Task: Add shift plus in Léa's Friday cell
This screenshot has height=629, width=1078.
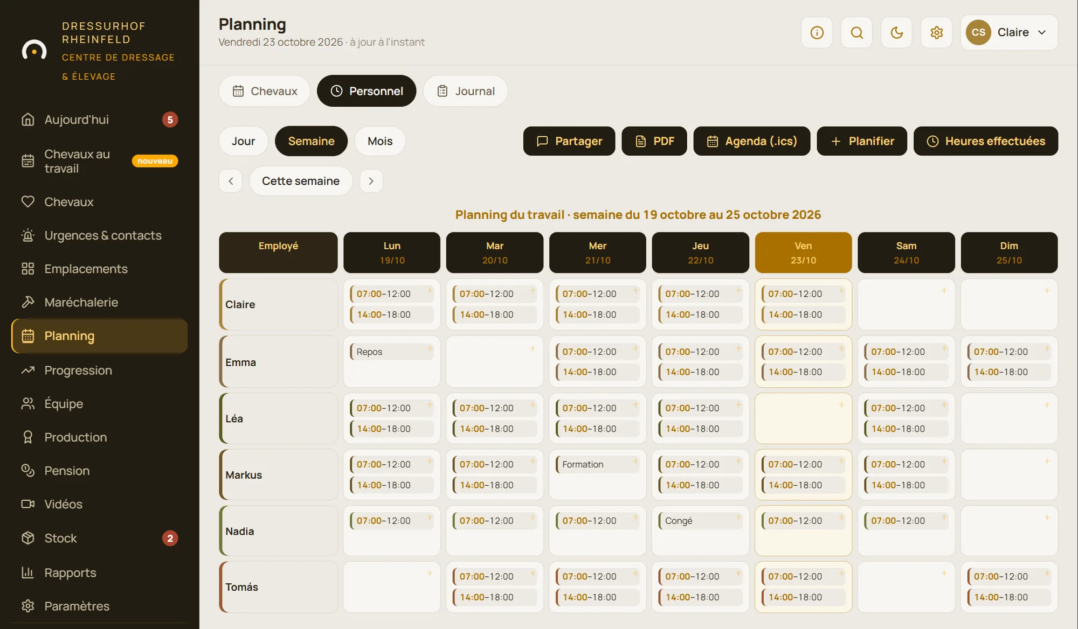Action: pos(841,405)
